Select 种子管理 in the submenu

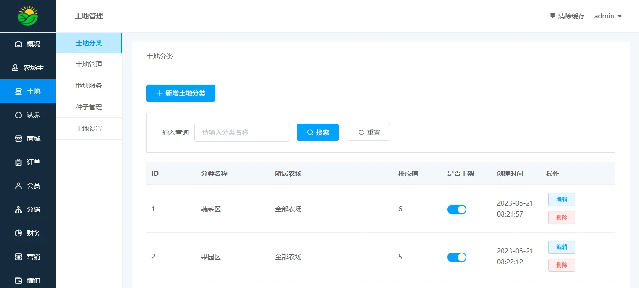pyautogui.click(x=89, y=107)
